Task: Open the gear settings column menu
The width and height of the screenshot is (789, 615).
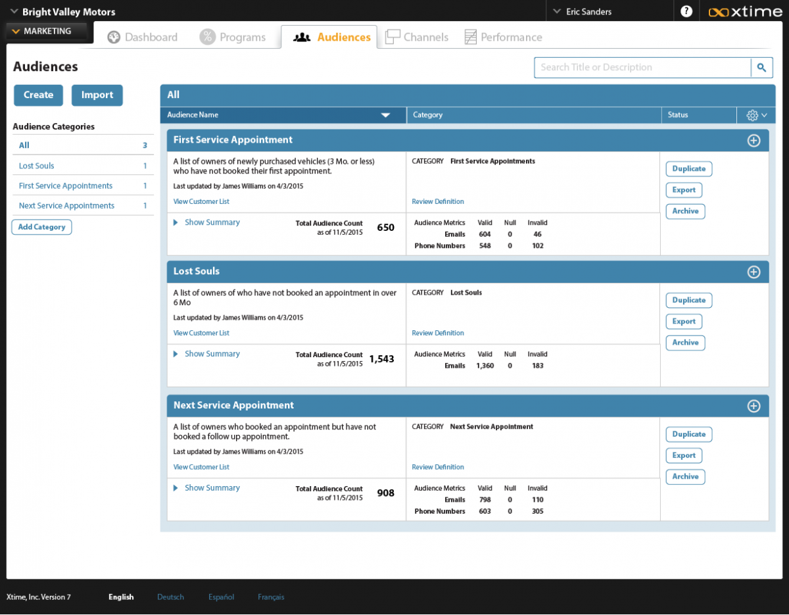Action: 756,115
